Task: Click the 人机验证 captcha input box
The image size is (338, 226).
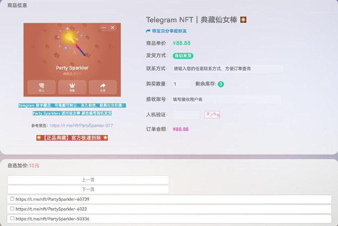Action: point(186,115)
